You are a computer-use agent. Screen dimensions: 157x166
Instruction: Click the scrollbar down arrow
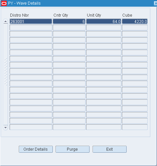(x=5, y=128)
